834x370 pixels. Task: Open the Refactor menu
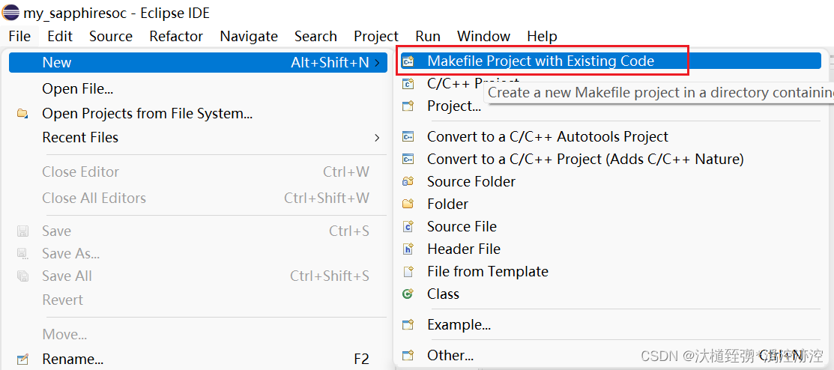(176, 36)
